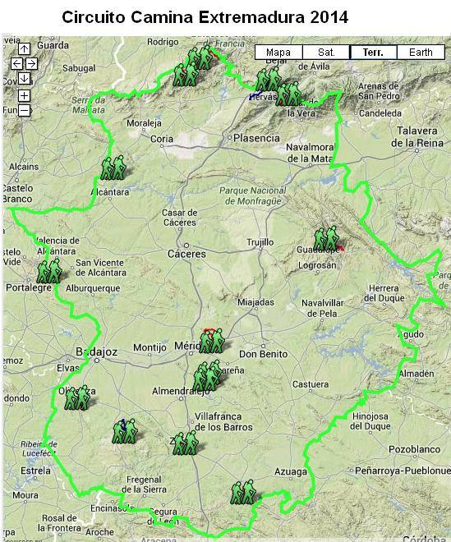Viewport: 451px width, 542px height.
Task: Click the pan down arrow button
Action: pos(24,79)
